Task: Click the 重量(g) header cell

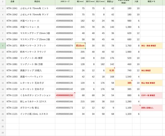Action: pos(110,2)
